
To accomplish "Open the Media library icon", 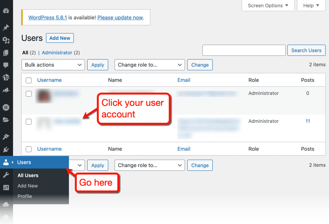I will pyautogui.click(x=7, y=40).
